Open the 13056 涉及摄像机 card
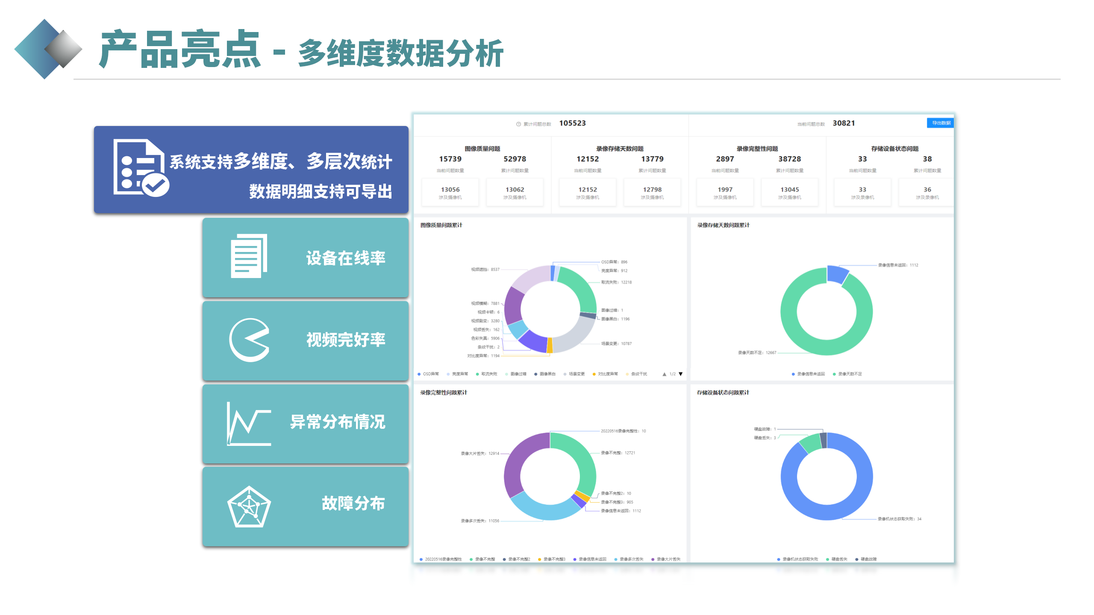Screen dimensions: 1094x615 [x=450, y=193]
